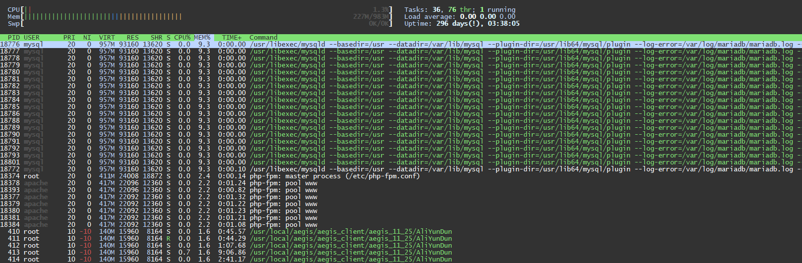
Task: Select running AliYunDun process PID 411
Action: [226, 239]
